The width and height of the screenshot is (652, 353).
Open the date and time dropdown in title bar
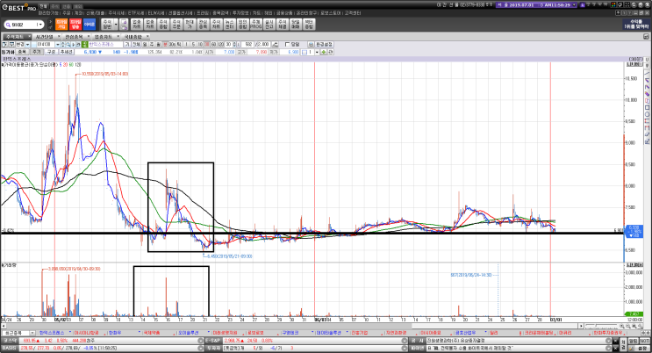pos(574,4)
